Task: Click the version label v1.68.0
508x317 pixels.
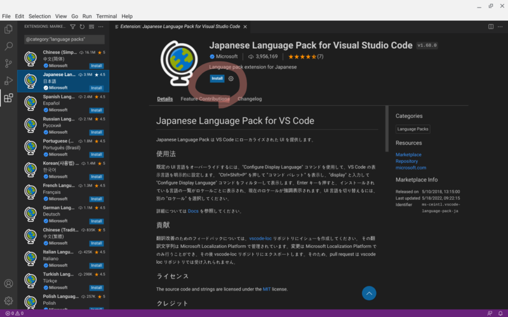Action: (x=427, y=46)
